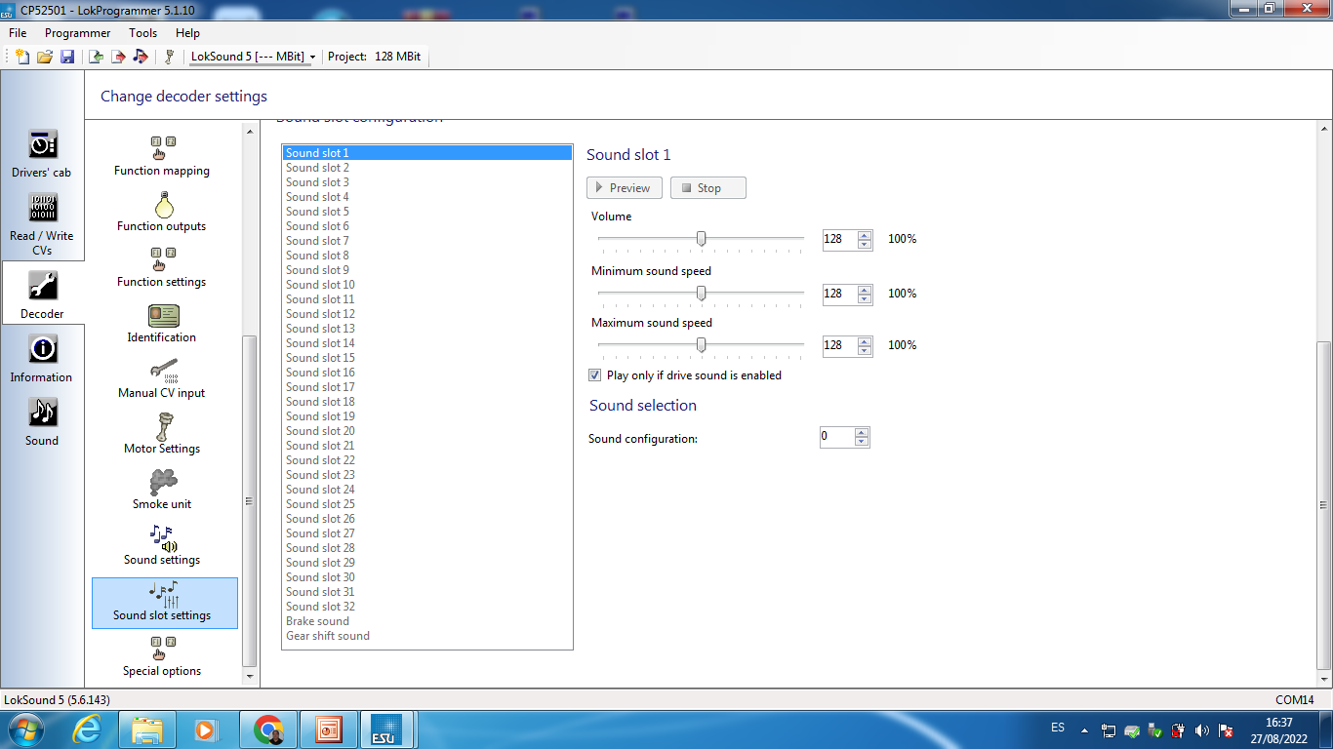The height and width of the screenshot is (749, 1333).
Task: Click the read decoder data icon with green arrow
Action: point(96,57)
